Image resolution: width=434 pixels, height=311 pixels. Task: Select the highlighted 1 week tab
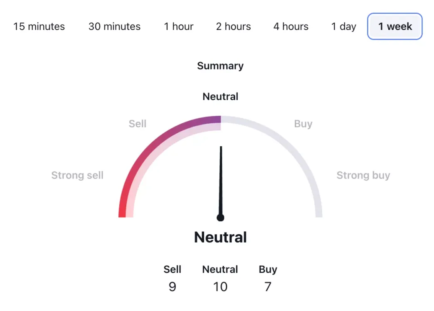(394, 26)
